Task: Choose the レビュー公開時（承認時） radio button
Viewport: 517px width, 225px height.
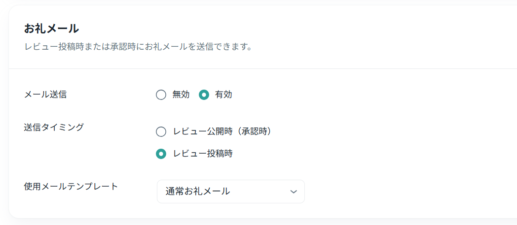Action: coord(161,132)
